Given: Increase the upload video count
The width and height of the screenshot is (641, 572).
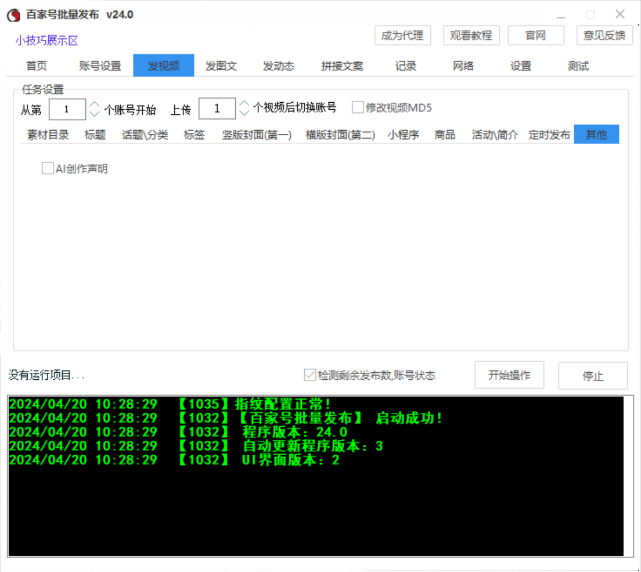Looking at the screenshot, I should click(244, 103).
